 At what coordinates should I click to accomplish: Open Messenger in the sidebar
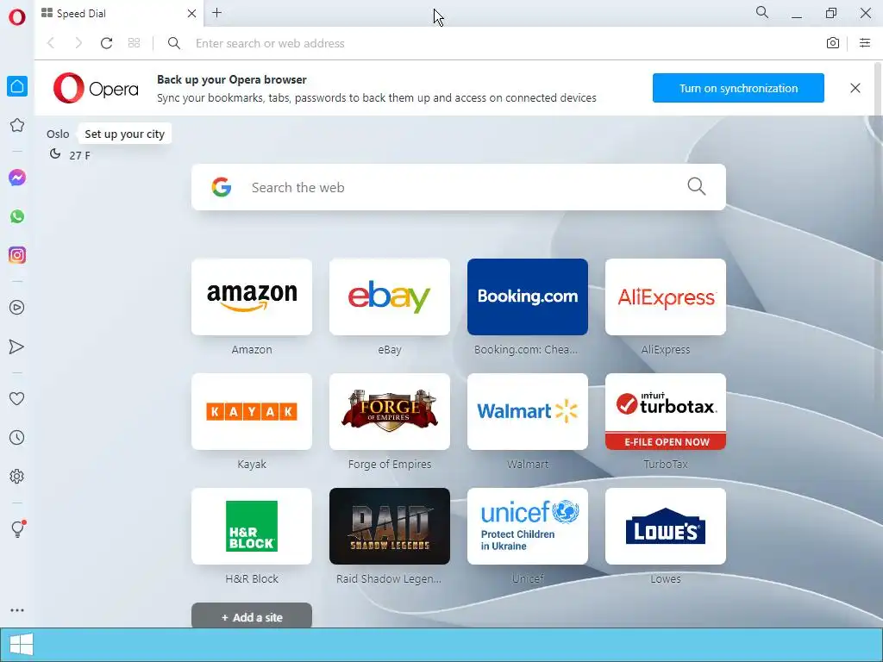point(17,178)
